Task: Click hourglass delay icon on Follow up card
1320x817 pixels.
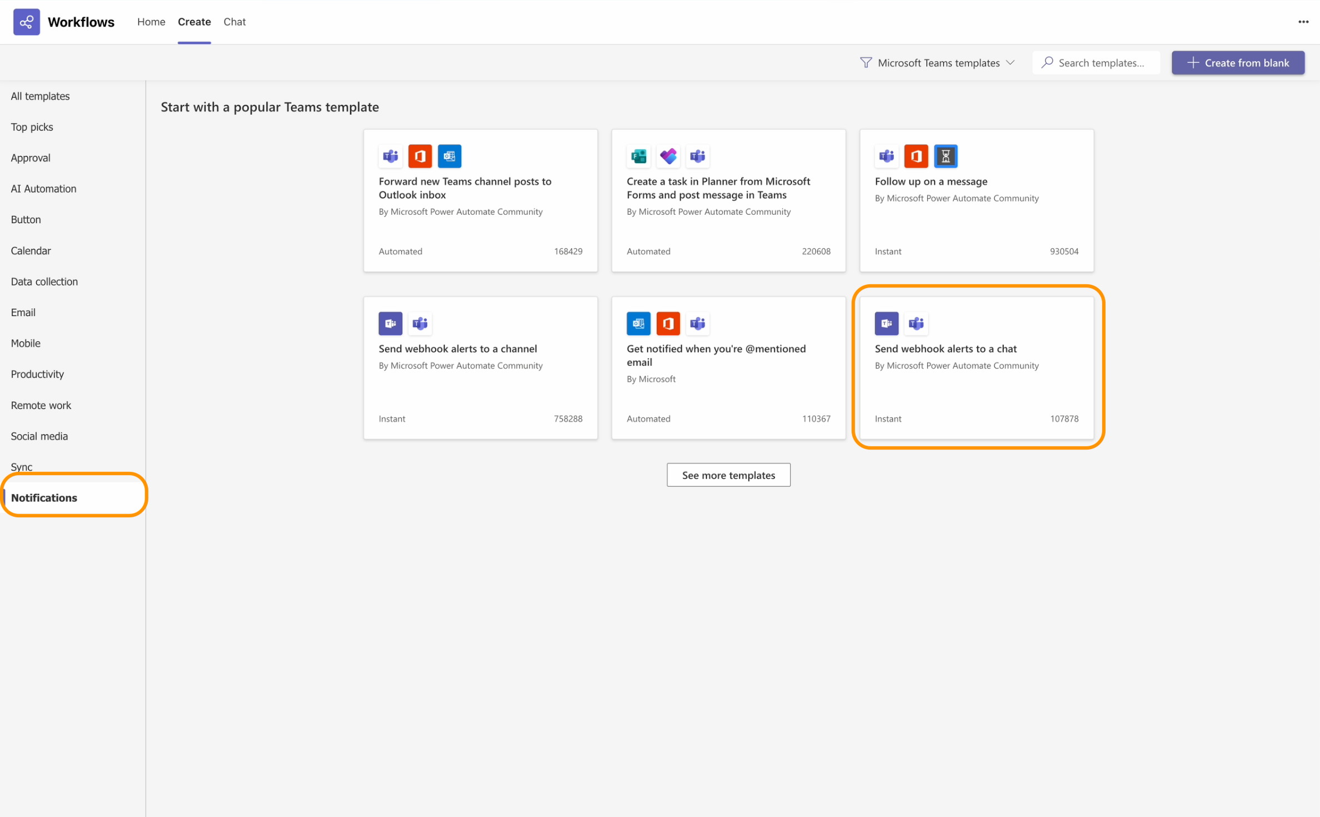Action: coord(945,157)
